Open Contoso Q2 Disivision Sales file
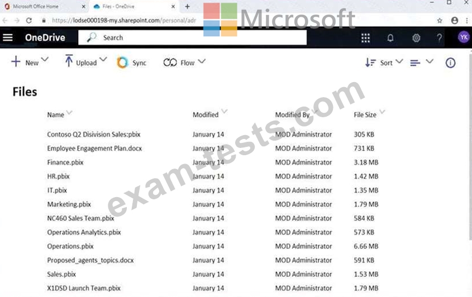Viewport: 472px width, 297px height. [94, 134]
